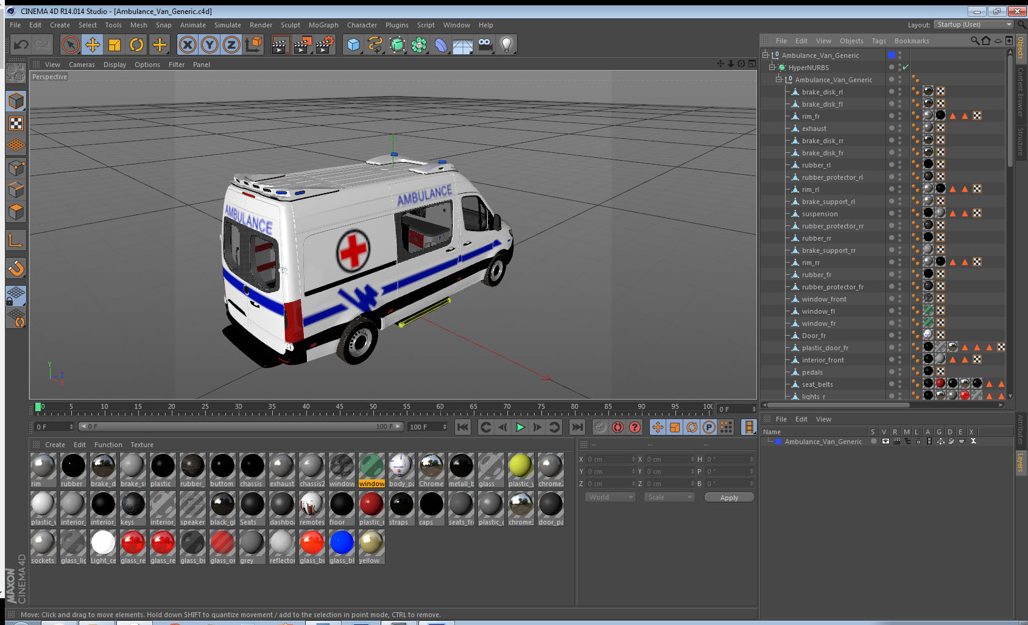The width and height of the screenshot is (1028, 625).
Task: Play the animation forward
Action: pyautogui.click(x=520, y=427)
